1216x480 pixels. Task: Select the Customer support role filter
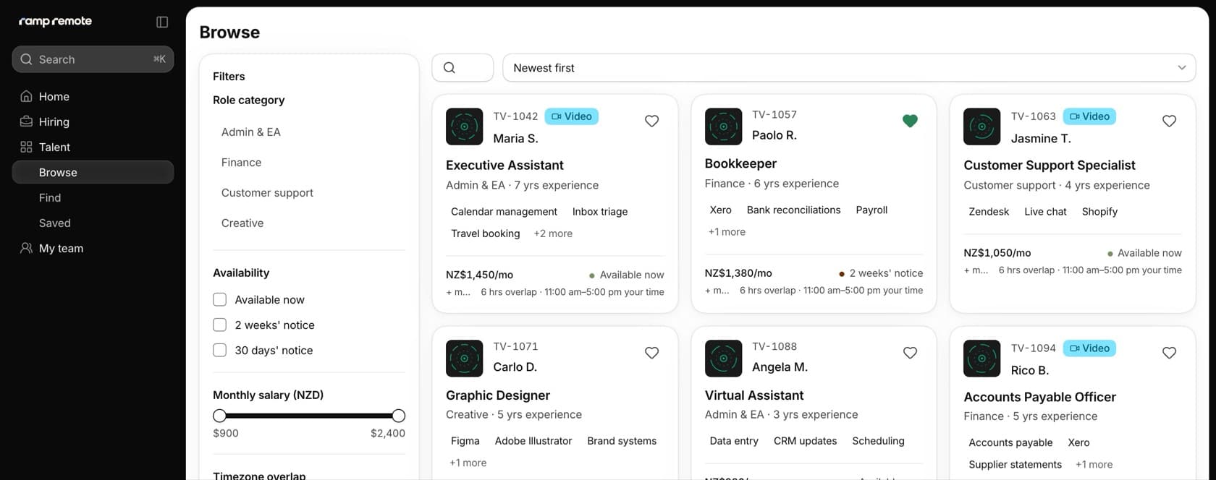point(267,193)
